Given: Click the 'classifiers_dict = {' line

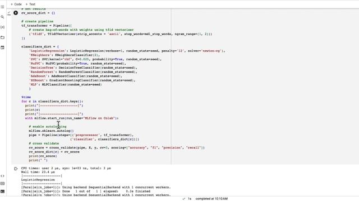Looking at the screenshot, I should click(x=40, y=47).
